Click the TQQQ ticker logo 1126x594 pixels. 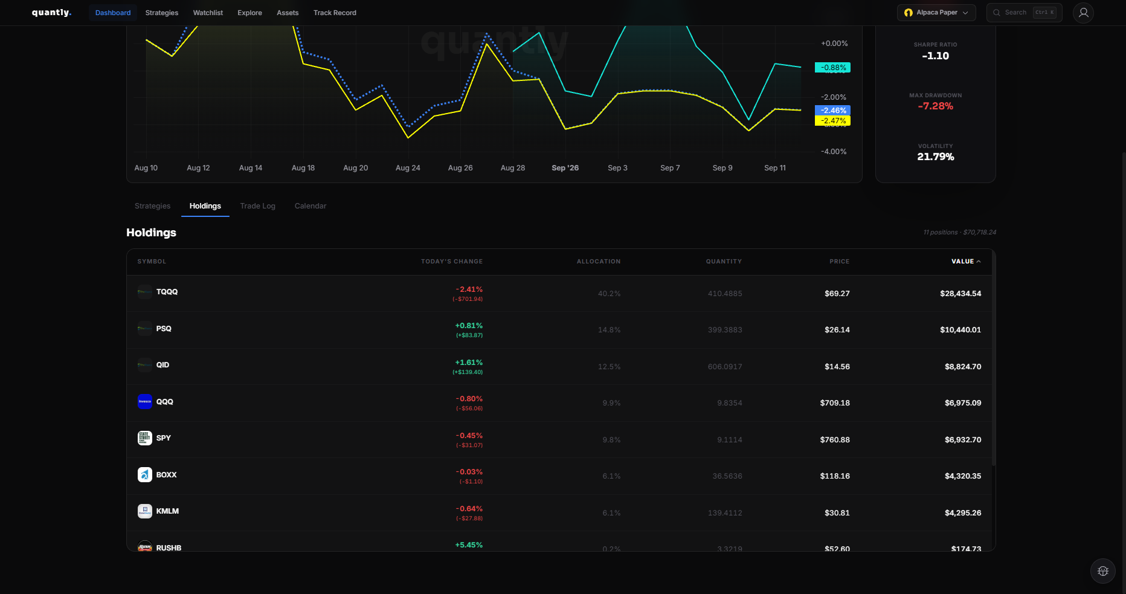pyautogui.click(x=144, y=292)
